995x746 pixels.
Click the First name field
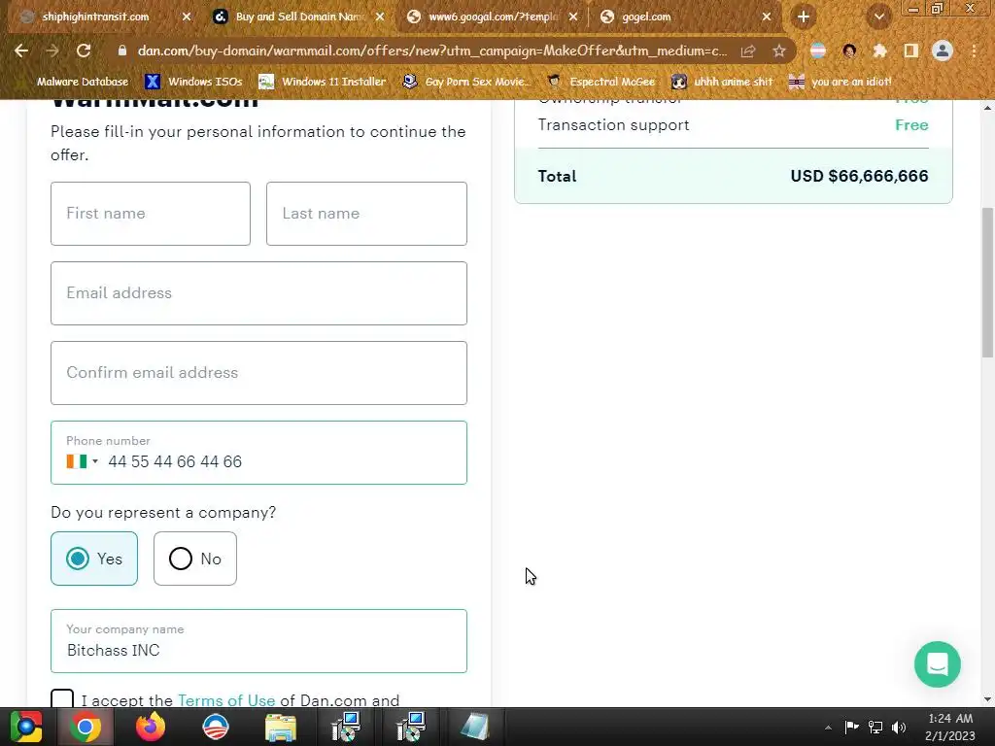coord(151,214)
